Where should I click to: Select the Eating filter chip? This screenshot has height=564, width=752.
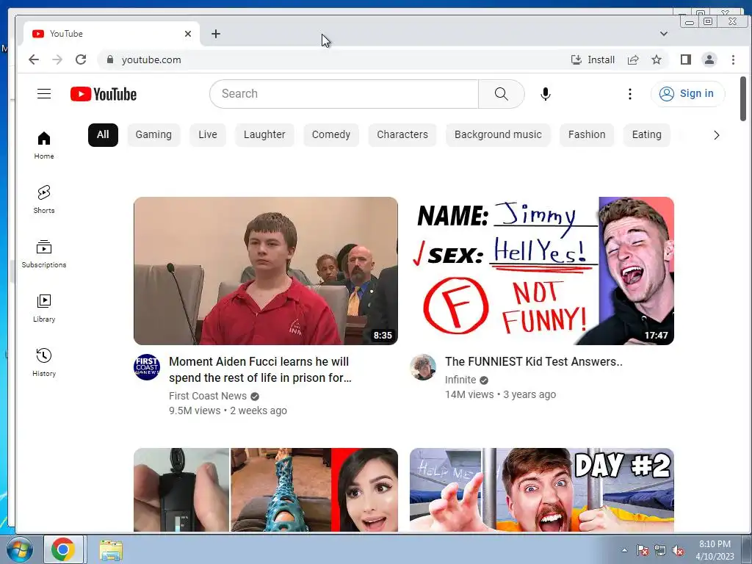646,135
